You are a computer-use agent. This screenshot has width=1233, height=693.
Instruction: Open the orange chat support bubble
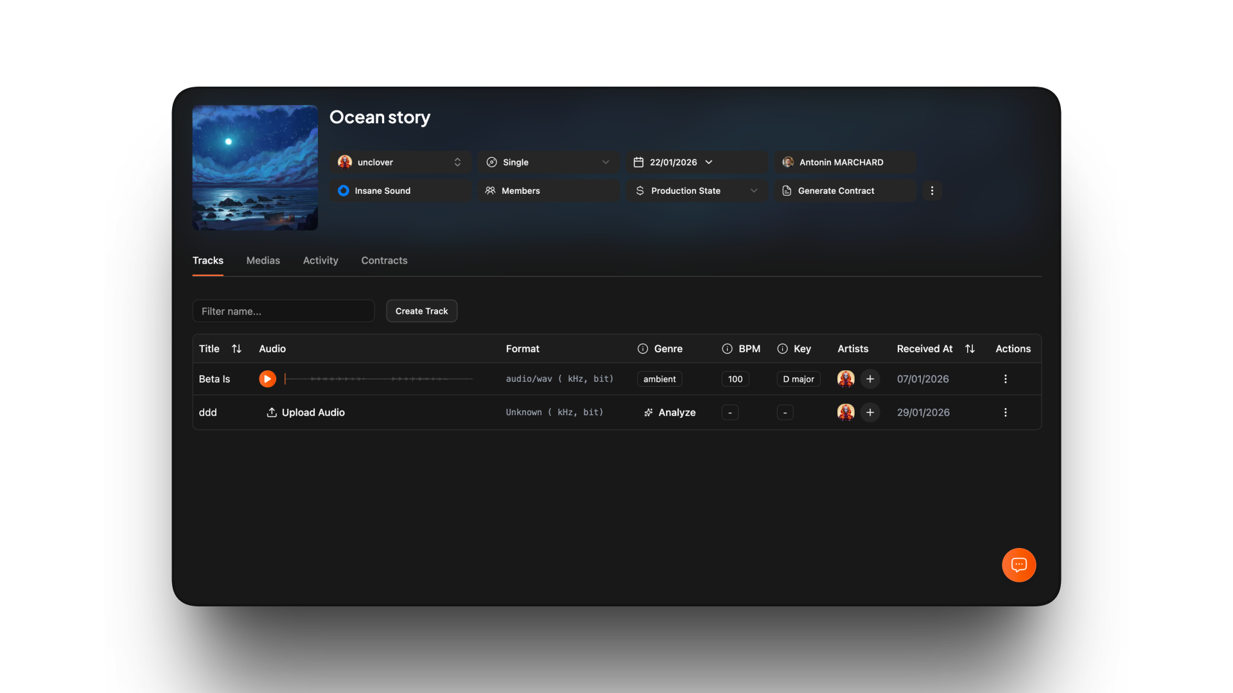(x=1019, y=565)
